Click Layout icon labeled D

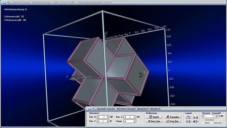point(188,121)
